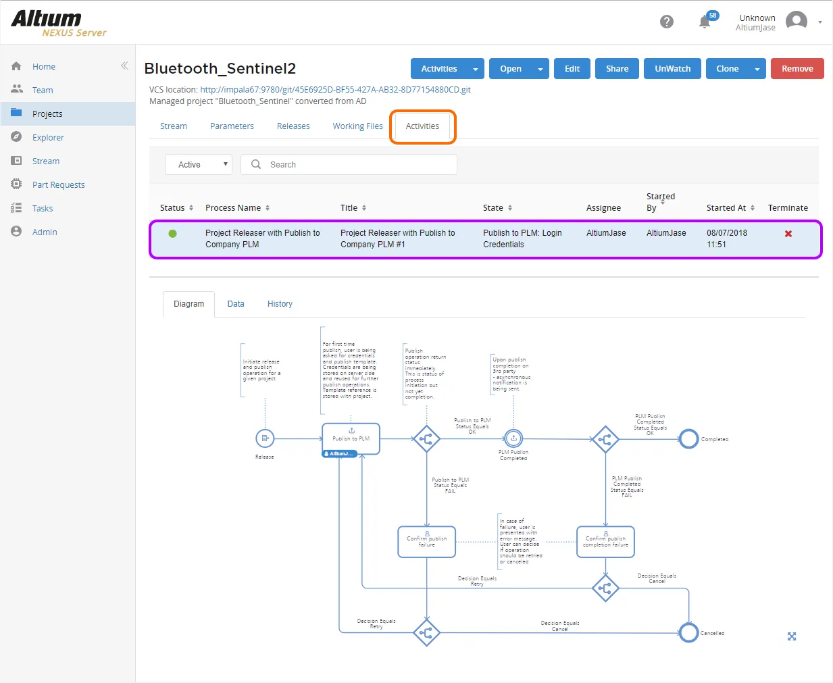Switch to the Releases tab
The width and height of the screenshot is (833, 683).
tap(293, 126)
